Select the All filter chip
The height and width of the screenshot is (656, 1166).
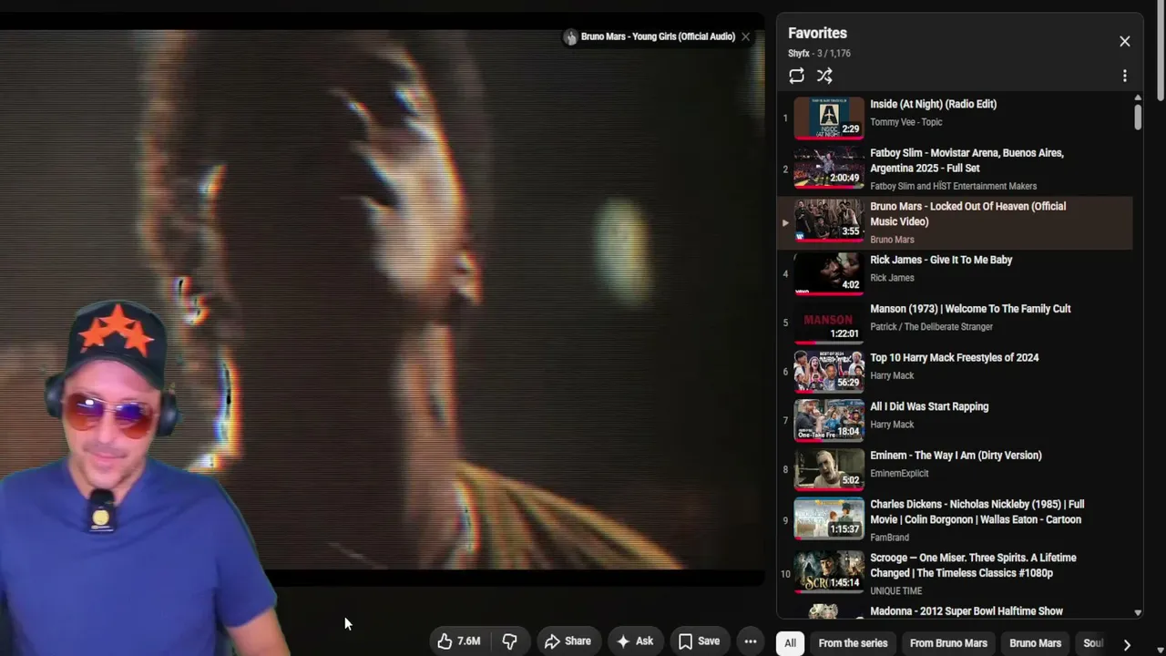[790, 643]
